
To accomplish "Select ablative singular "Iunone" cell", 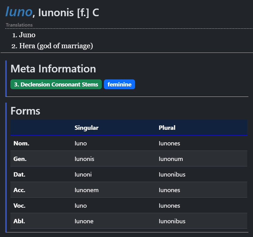I will tap(84, 221).
